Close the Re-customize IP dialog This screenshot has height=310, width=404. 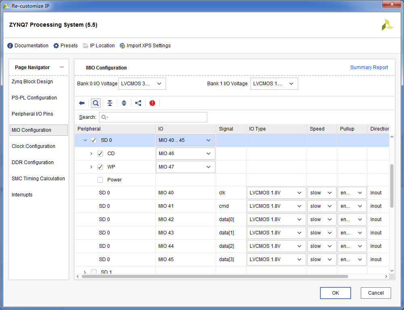point(392,4)
